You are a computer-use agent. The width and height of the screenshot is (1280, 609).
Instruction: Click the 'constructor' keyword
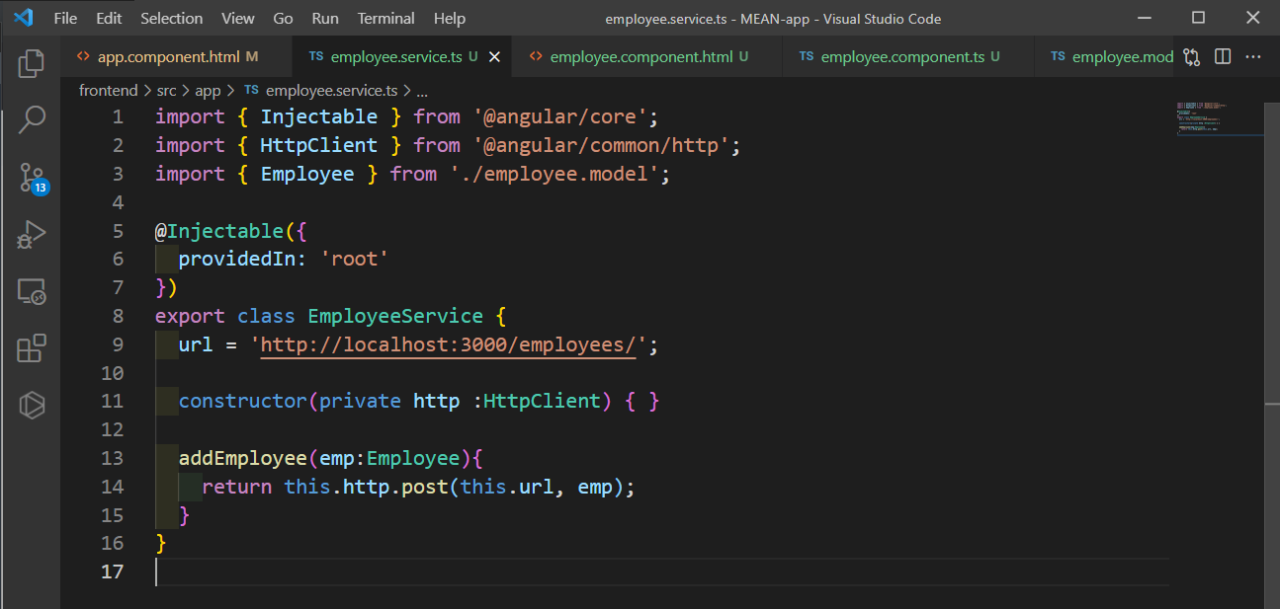[x=243, y=401]
